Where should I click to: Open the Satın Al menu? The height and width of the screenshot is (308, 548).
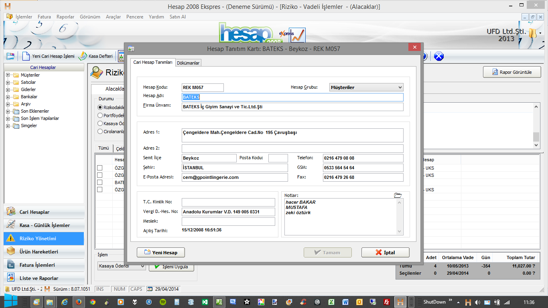pos(178,17)
